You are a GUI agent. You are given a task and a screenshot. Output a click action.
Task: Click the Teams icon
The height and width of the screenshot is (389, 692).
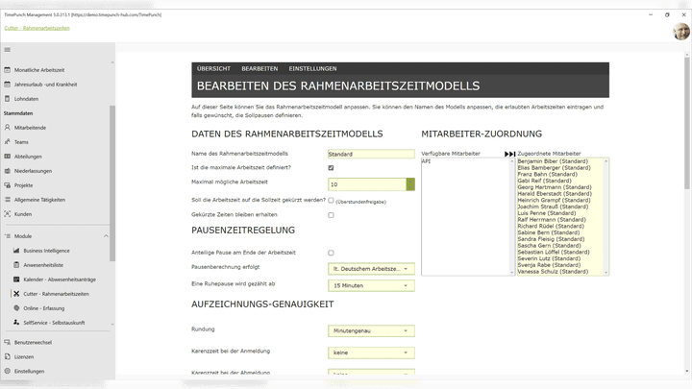pos(7,142)
